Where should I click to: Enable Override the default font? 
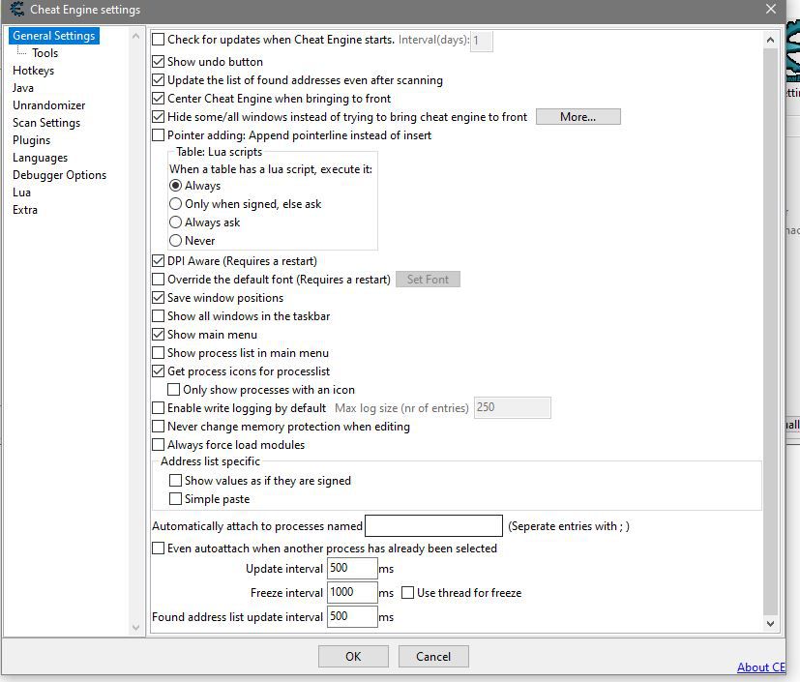(x=159, y=280)
